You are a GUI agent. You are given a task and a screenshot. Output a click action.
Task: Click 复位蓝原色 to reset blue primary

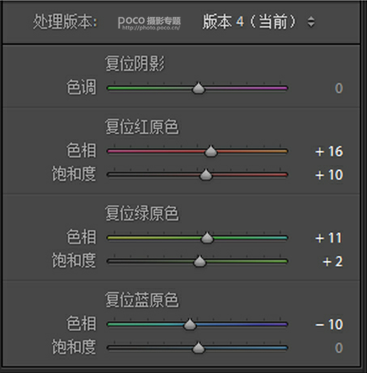142,300
